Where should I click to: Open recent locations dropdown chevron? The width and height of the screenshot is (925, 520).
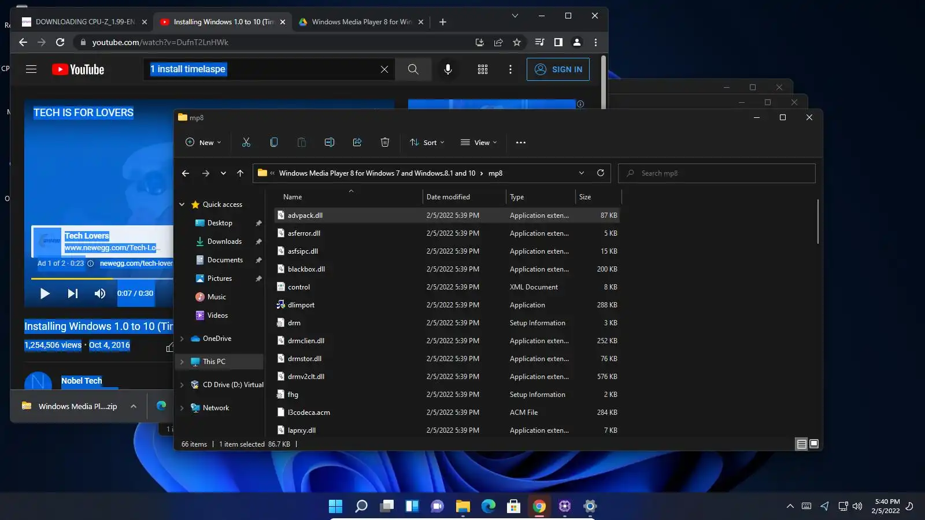point(223,173)
